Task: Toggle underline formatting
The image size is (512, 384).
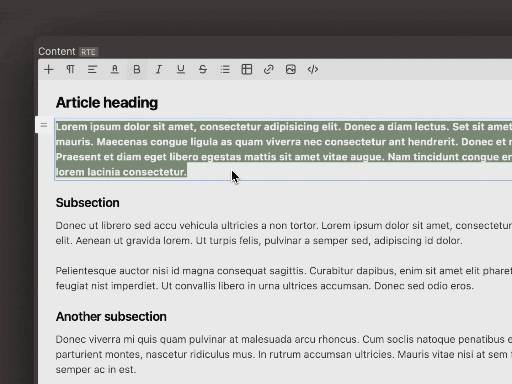Action: pos(181,69)
